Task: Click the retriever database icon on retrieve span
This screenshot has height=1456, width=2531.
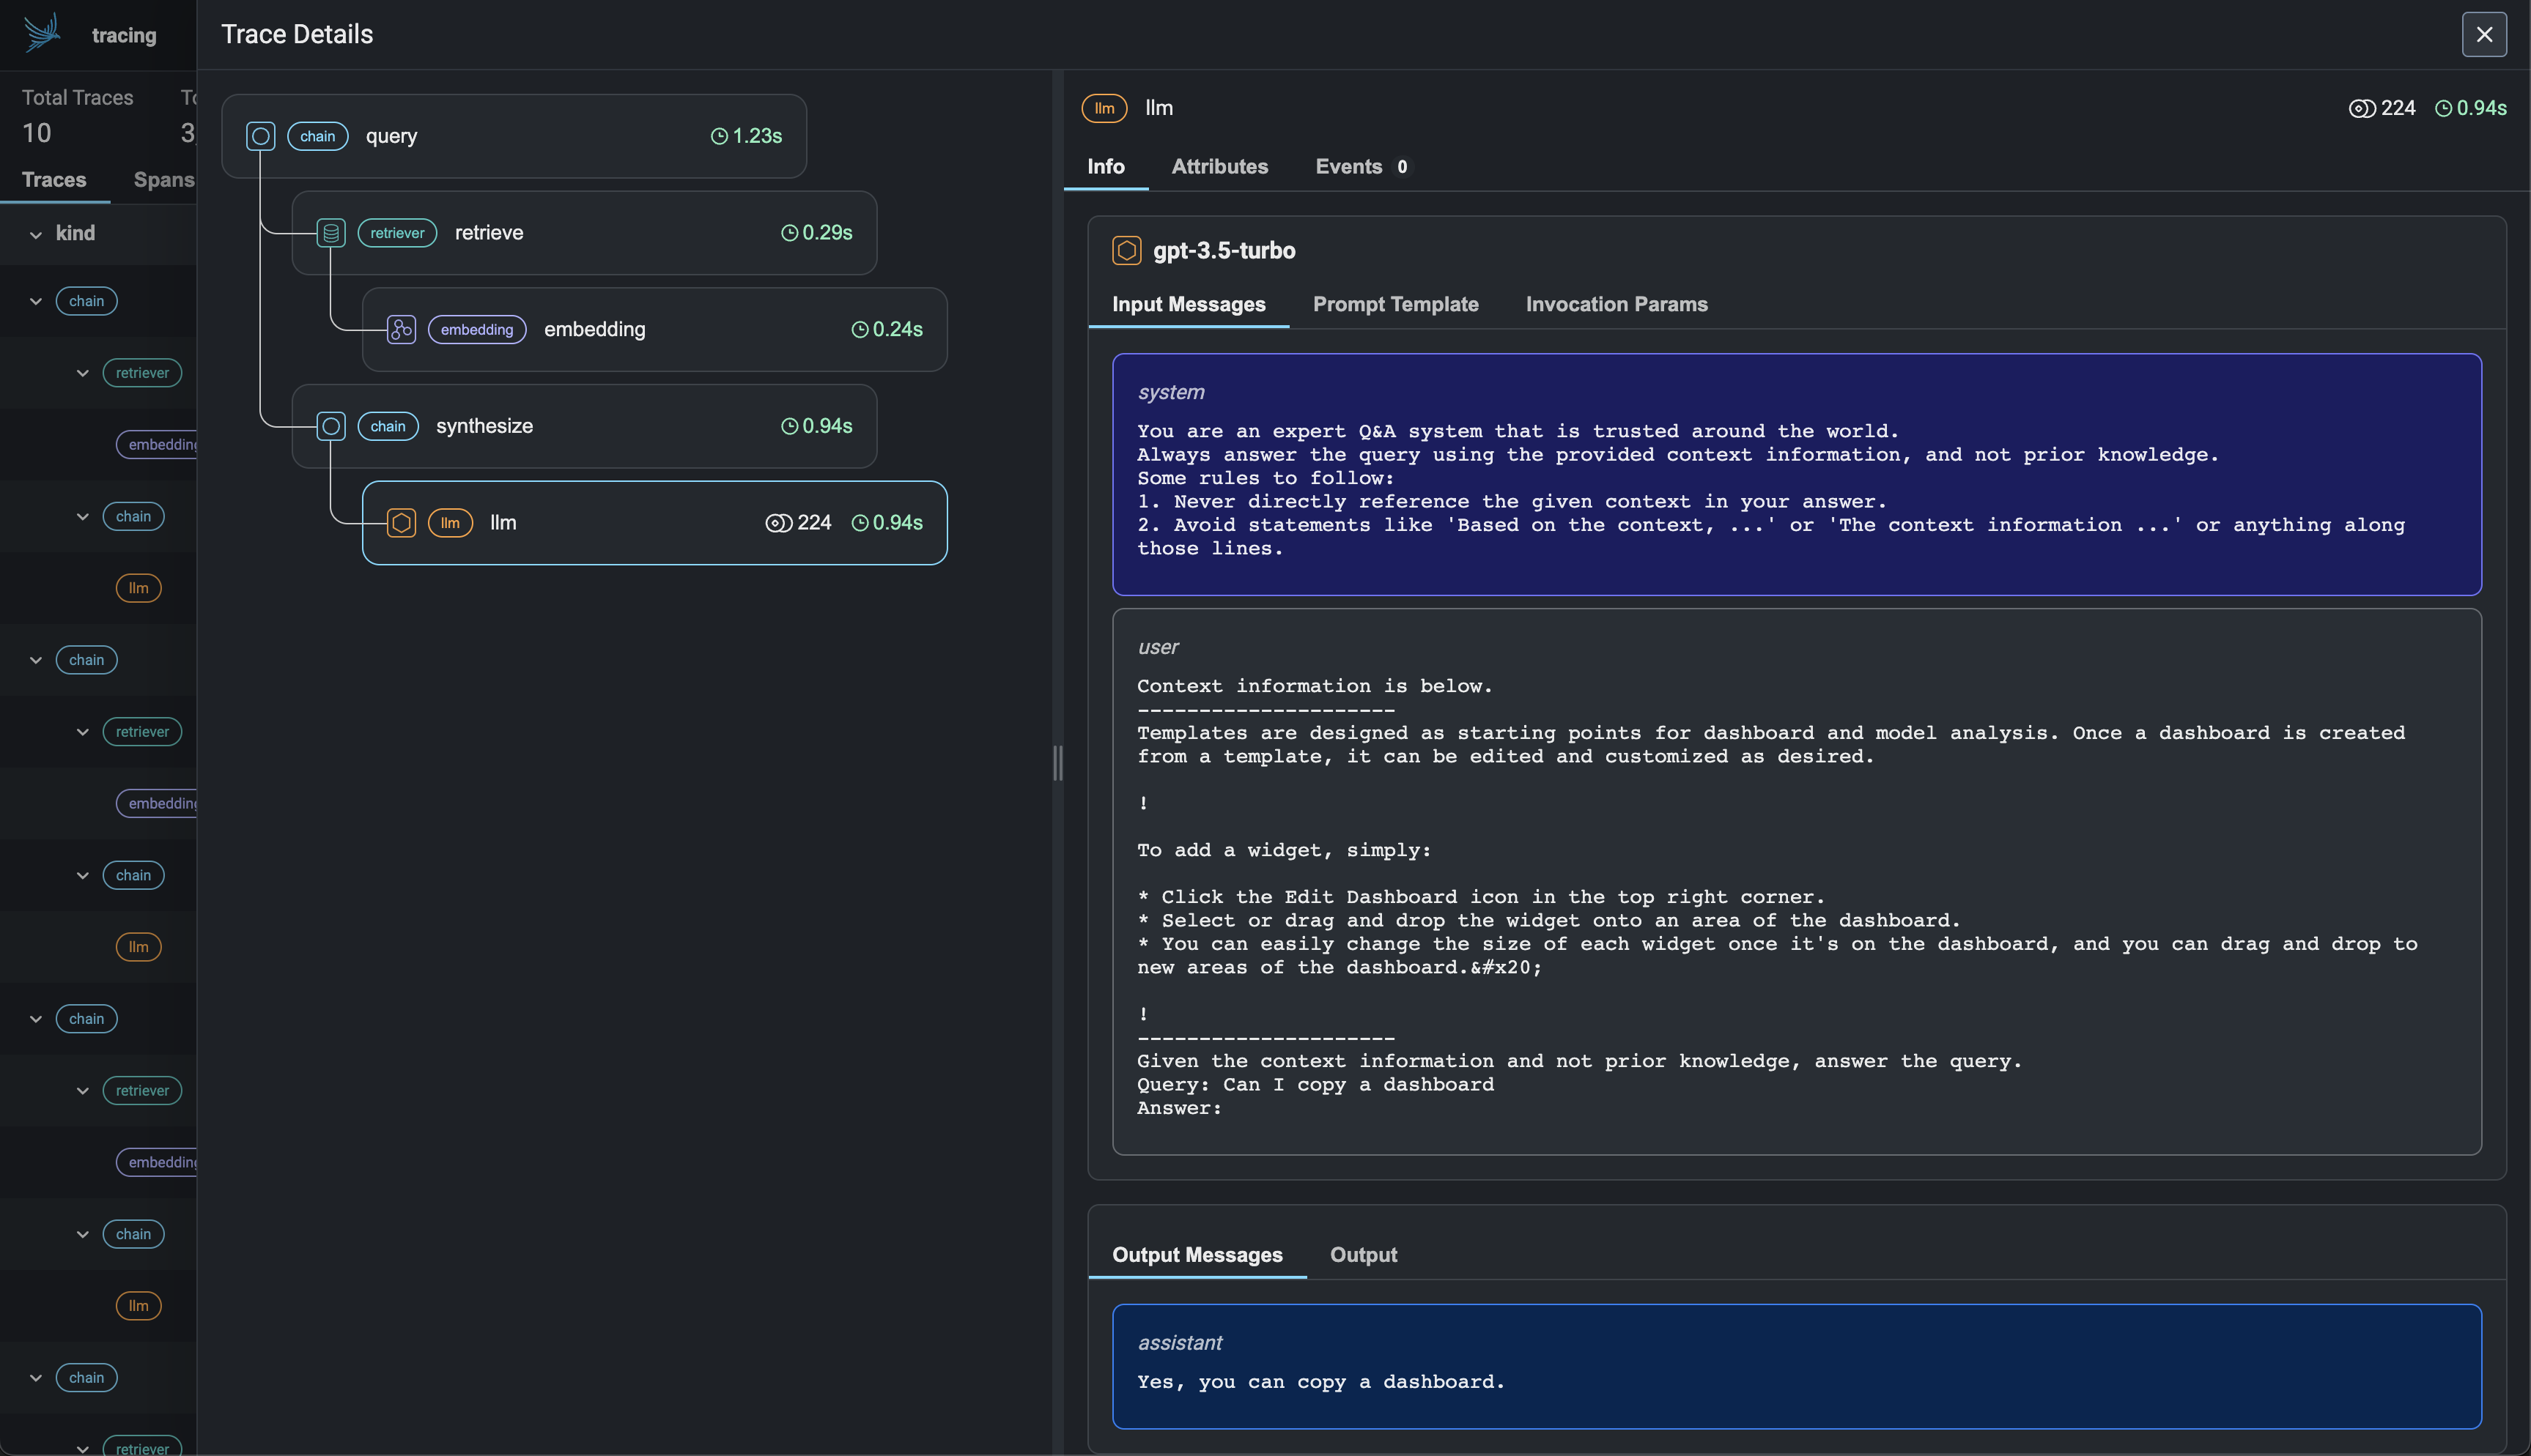Action: point(331,233)
